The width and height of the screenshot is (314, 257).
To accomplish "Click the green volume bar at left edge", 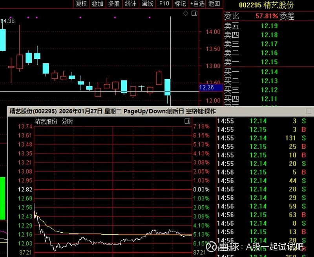I will pos(3,199).
